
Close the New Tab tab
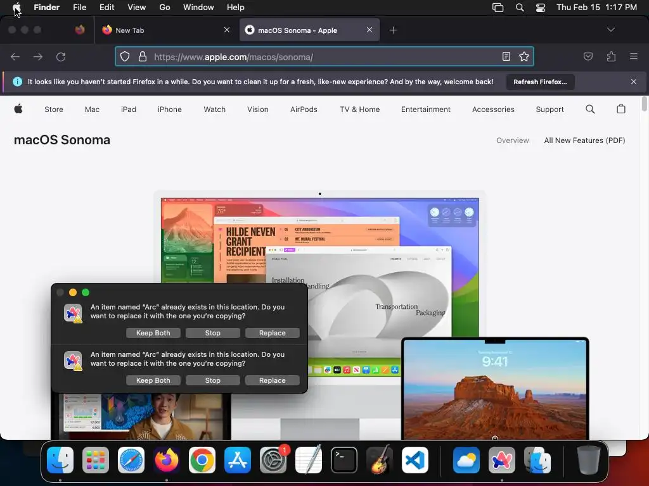[227, 30]
